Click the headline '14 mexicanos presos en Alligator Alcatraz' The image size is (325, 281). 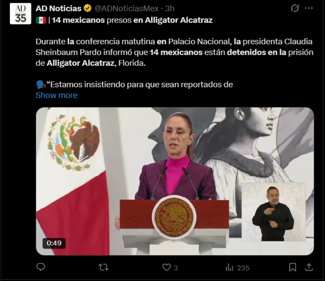tap(132, 20)
